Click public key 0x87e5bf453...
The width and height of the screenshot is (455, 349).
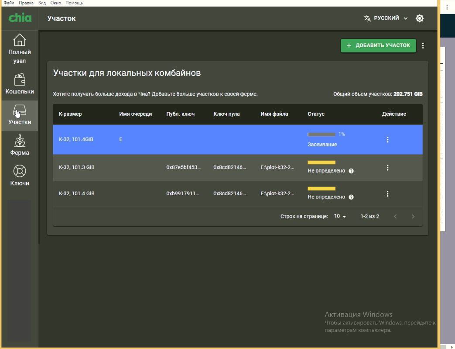183,167
